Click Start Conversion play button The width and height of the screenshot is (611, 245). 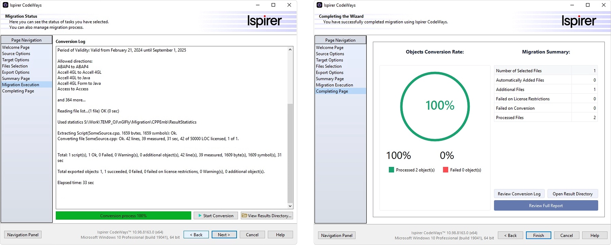tap(216, 216)
